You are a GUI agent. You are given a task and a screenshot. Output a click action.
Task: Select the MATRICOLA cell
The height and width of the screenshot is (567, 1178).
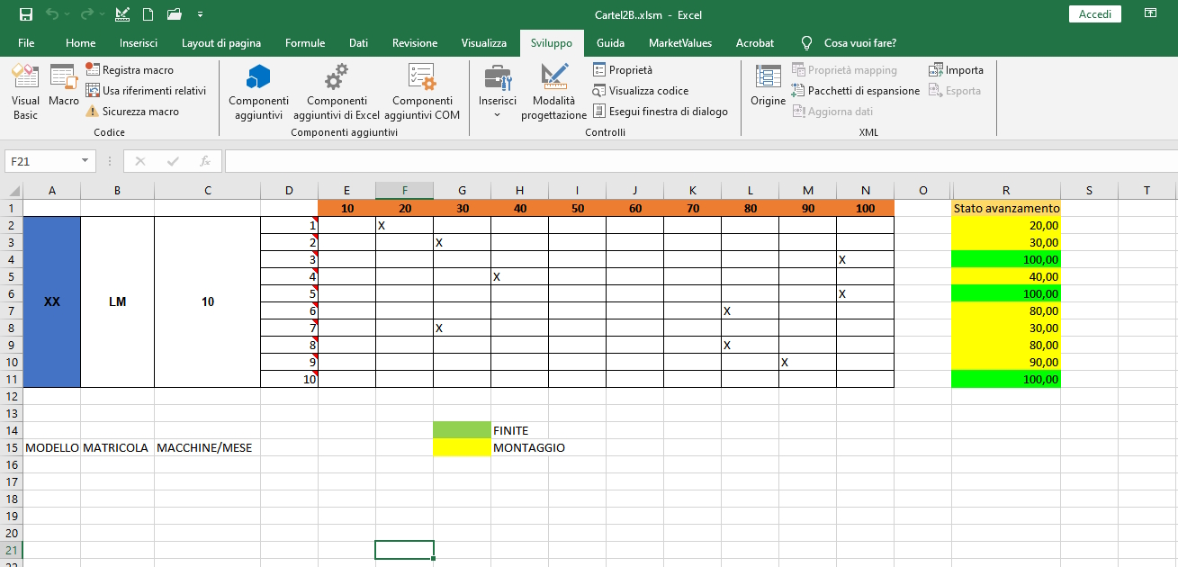[117, 447]
